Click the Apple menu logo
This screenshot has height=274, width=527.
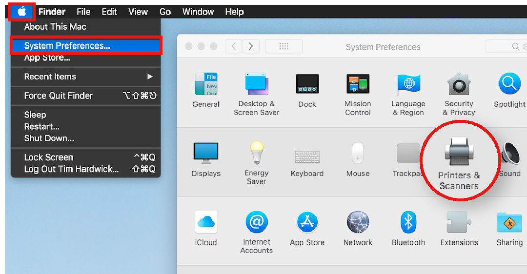point(21,12)
